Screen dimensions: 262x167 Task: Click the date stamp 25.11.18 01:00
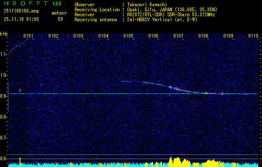click(21, 19)
